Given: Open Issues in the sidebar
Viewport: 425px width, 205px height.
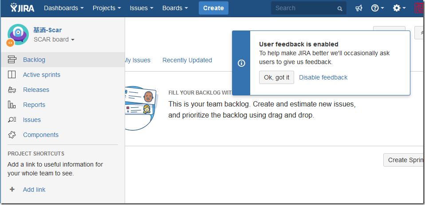Looking at the screenshot, I should click(31, 120).
